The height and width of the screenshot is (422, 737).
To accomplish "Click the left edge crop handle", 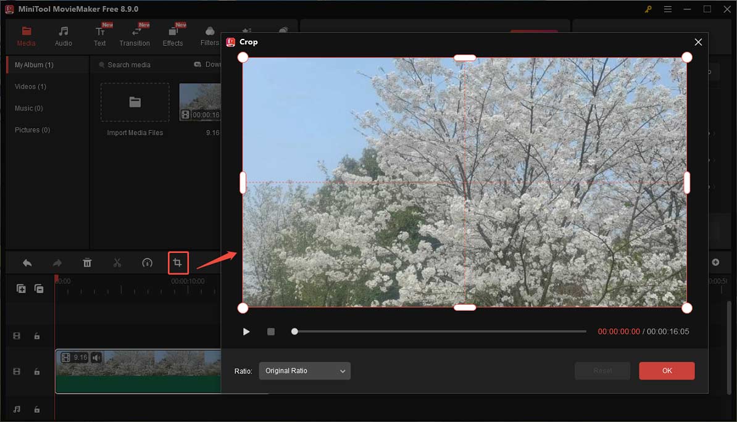I will coord(243,183).
